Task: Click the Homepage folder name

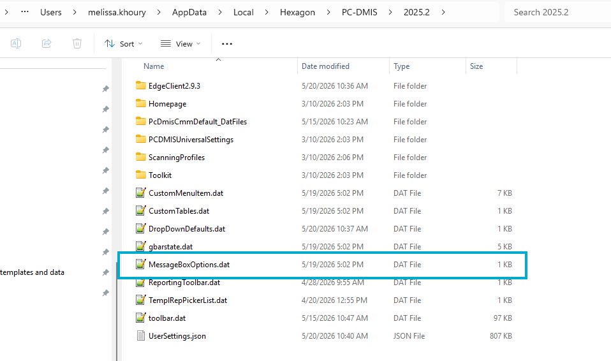Action: (167, 104)
